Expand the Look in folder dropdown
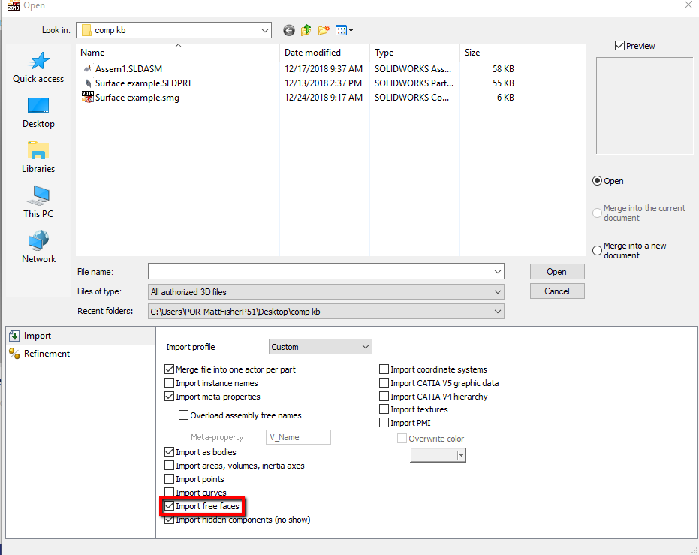Viewport: 699px width, 555px height. [265, 30]
